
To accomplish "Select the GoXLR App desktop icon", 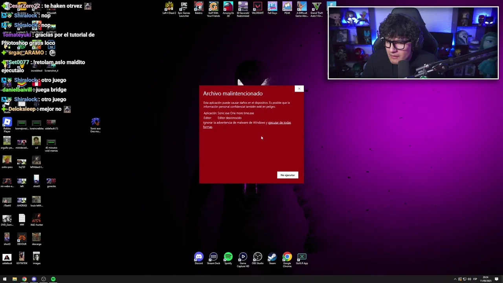I will [x=302, y=259].
